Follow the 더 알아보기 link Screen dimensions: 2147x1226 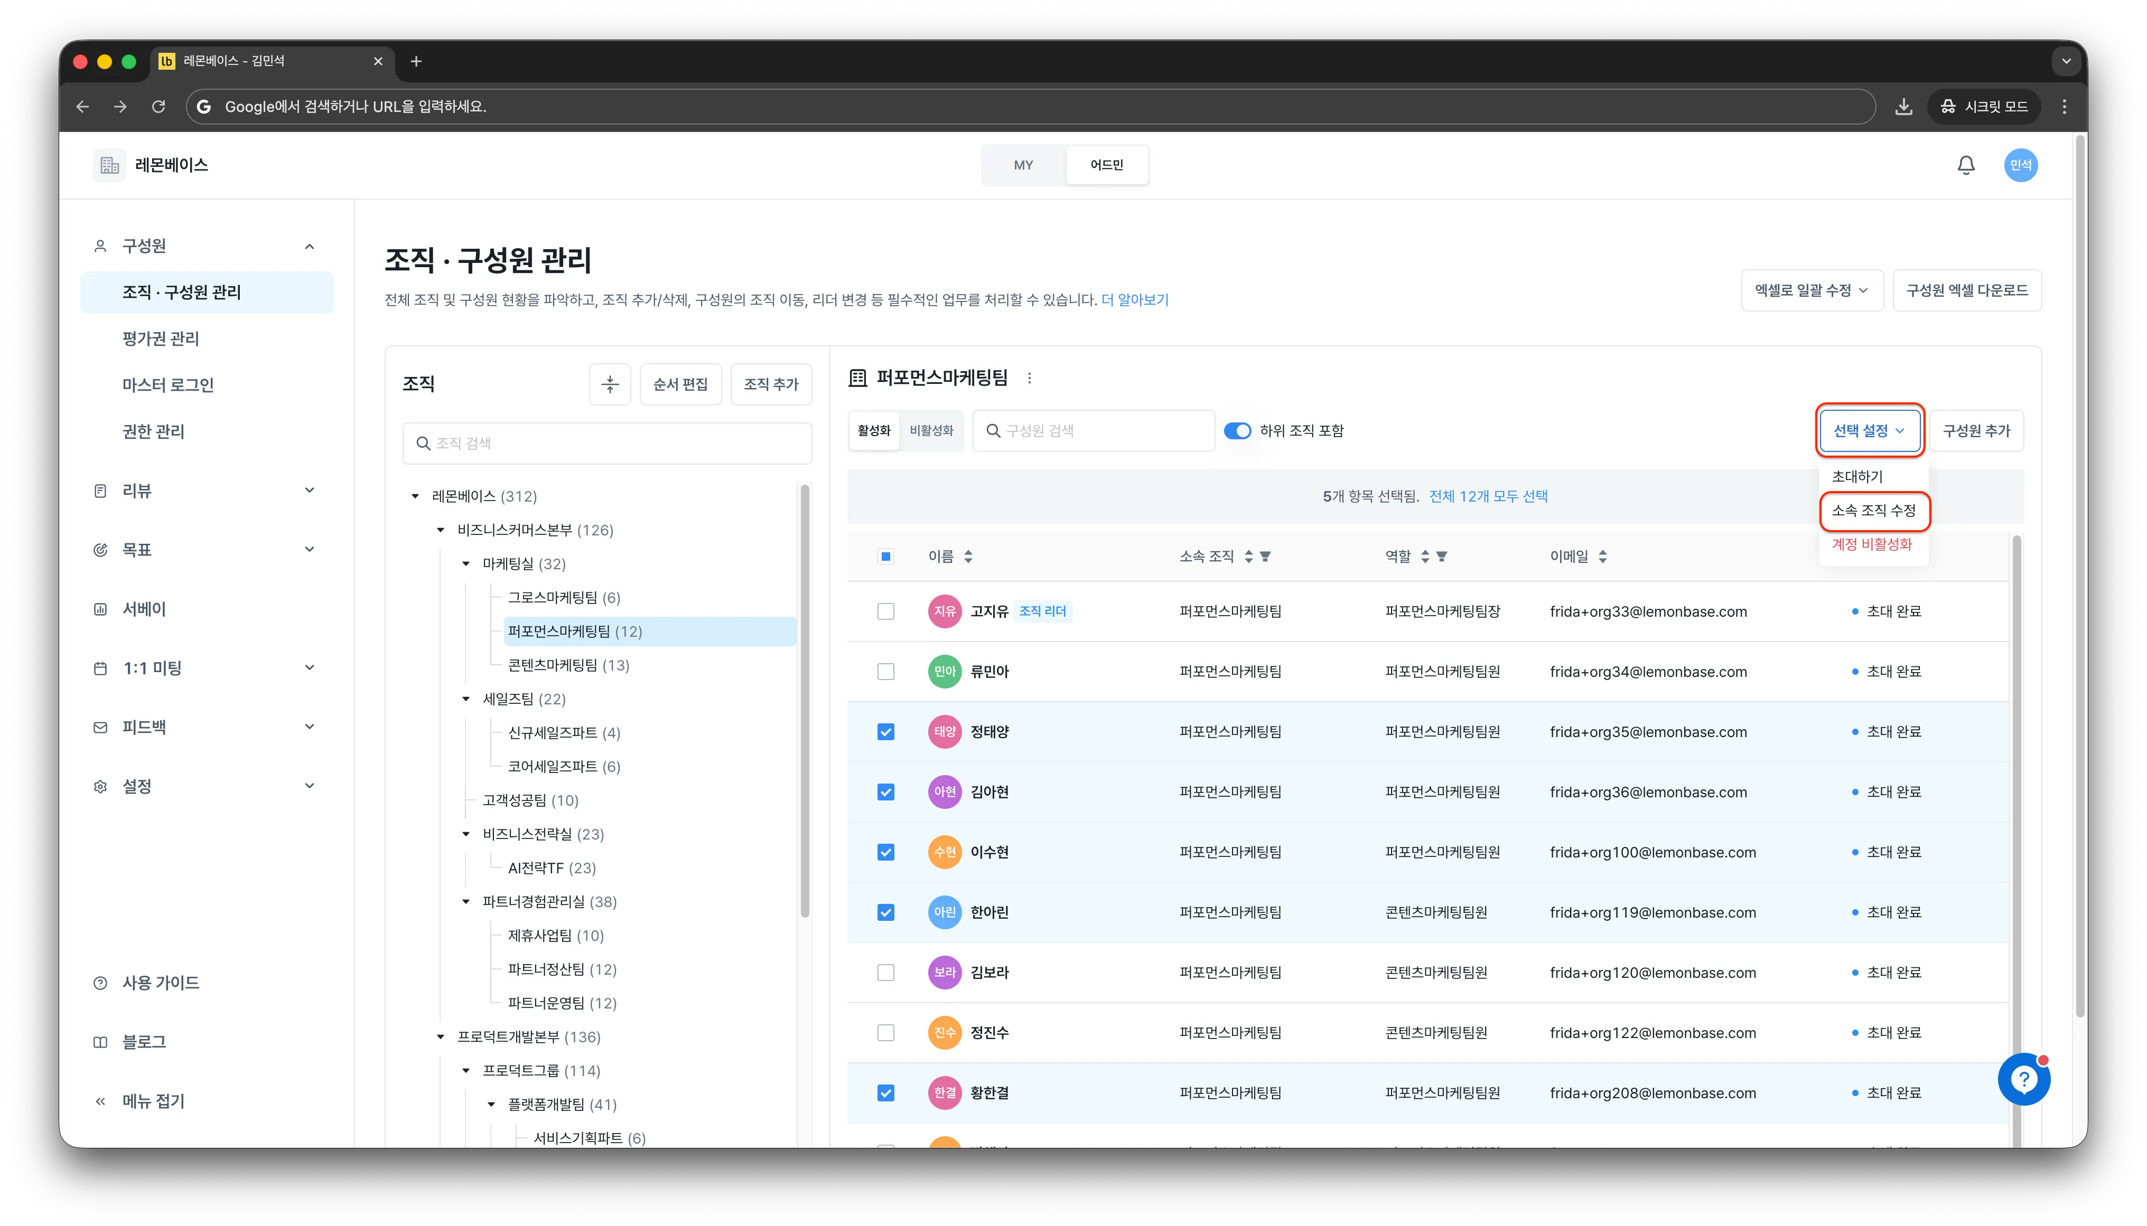1135,300
